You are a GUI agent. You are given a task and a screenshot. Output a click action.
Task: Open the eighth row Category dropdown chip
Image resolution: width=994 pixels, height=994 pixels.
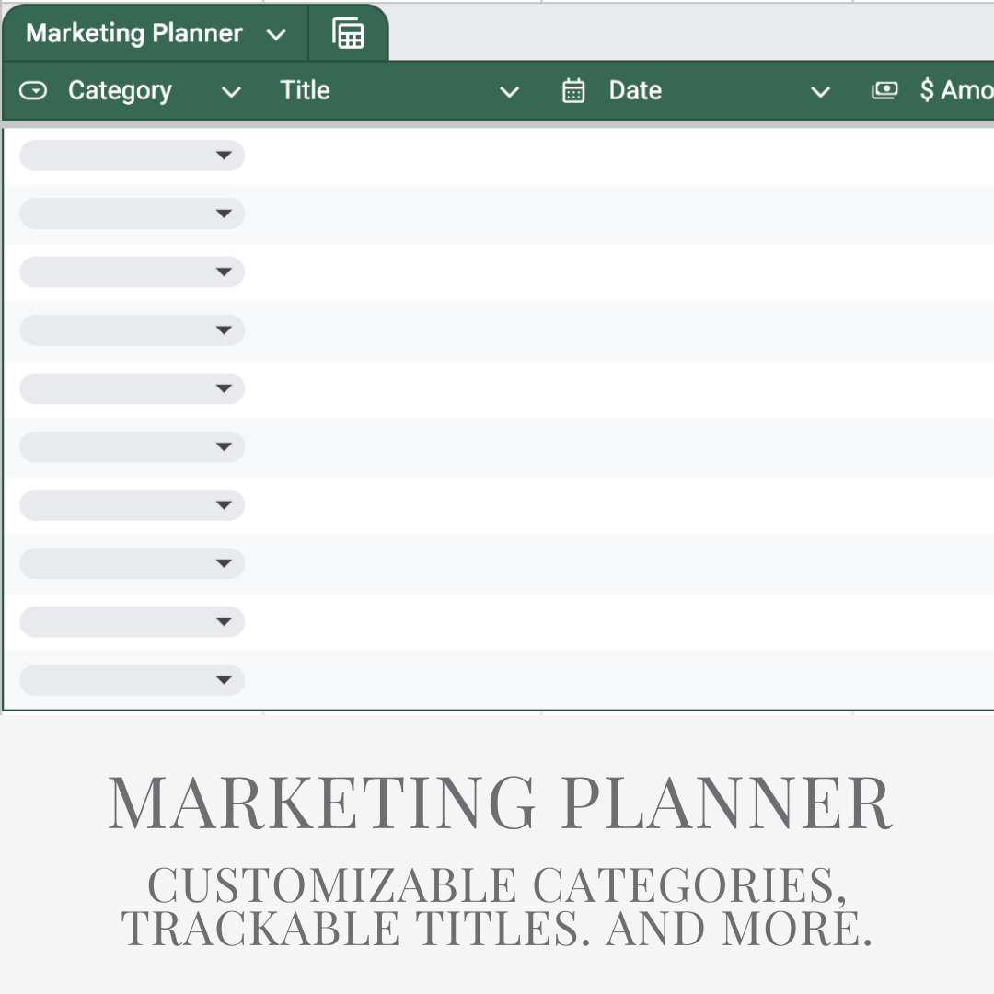(x=132, y=563)
